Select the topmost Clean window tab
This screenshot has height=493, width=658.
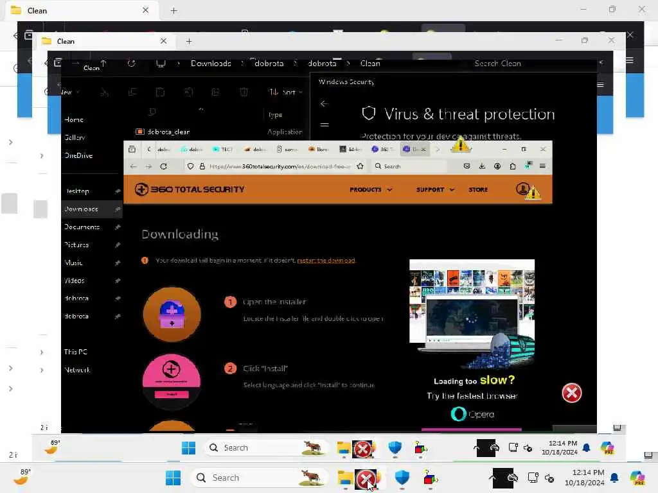[82, 10]
